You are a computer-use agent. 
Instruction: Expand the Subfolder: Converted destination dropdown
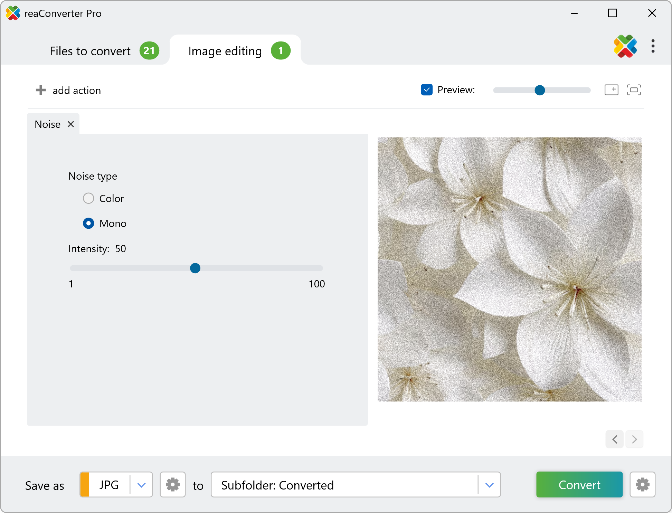point(489,485)
